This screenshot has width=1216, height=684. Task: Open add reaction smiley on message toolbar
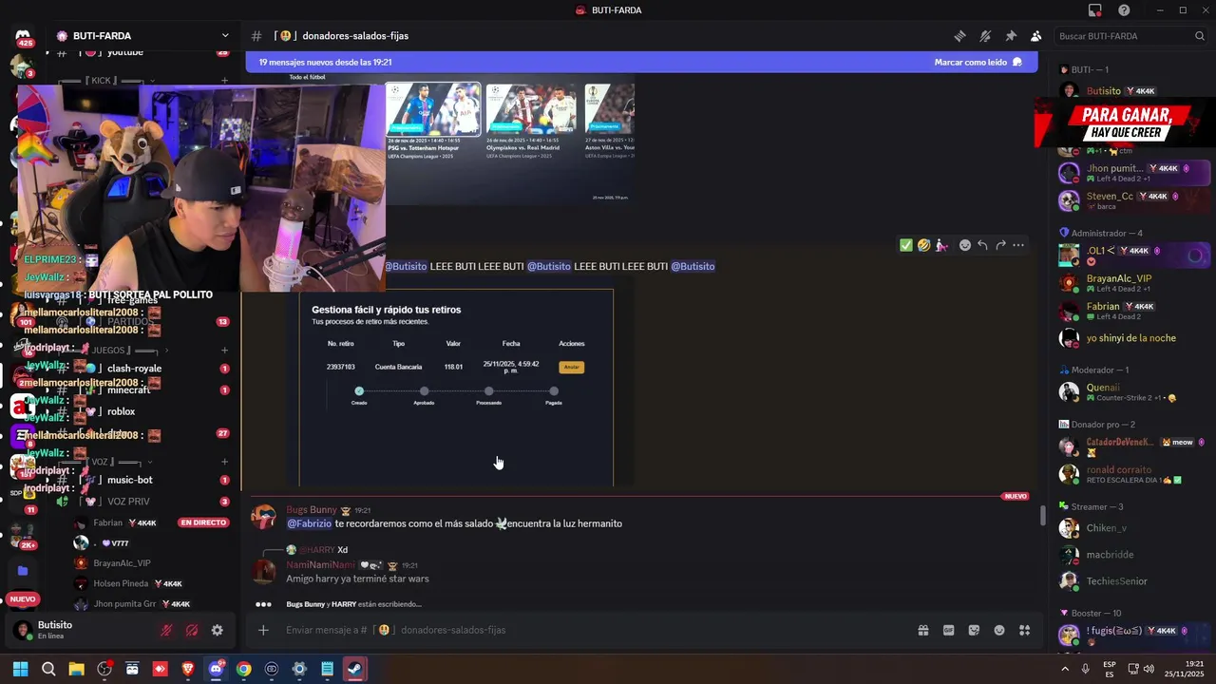965,245
